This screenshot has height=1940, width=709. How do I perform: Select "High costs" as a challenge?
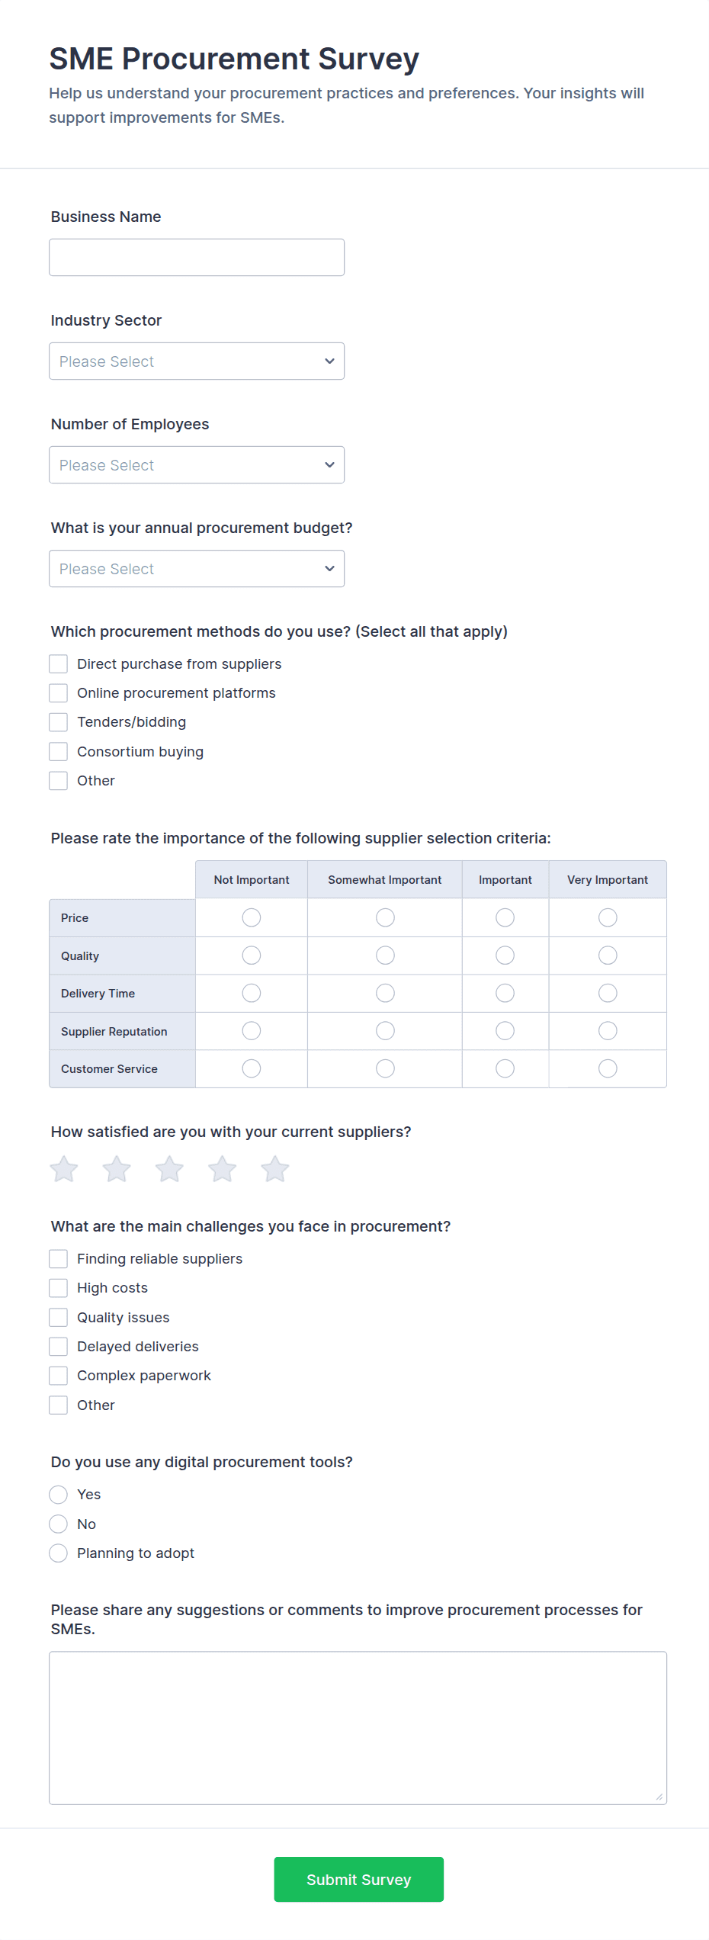[x=59, y=1287]
